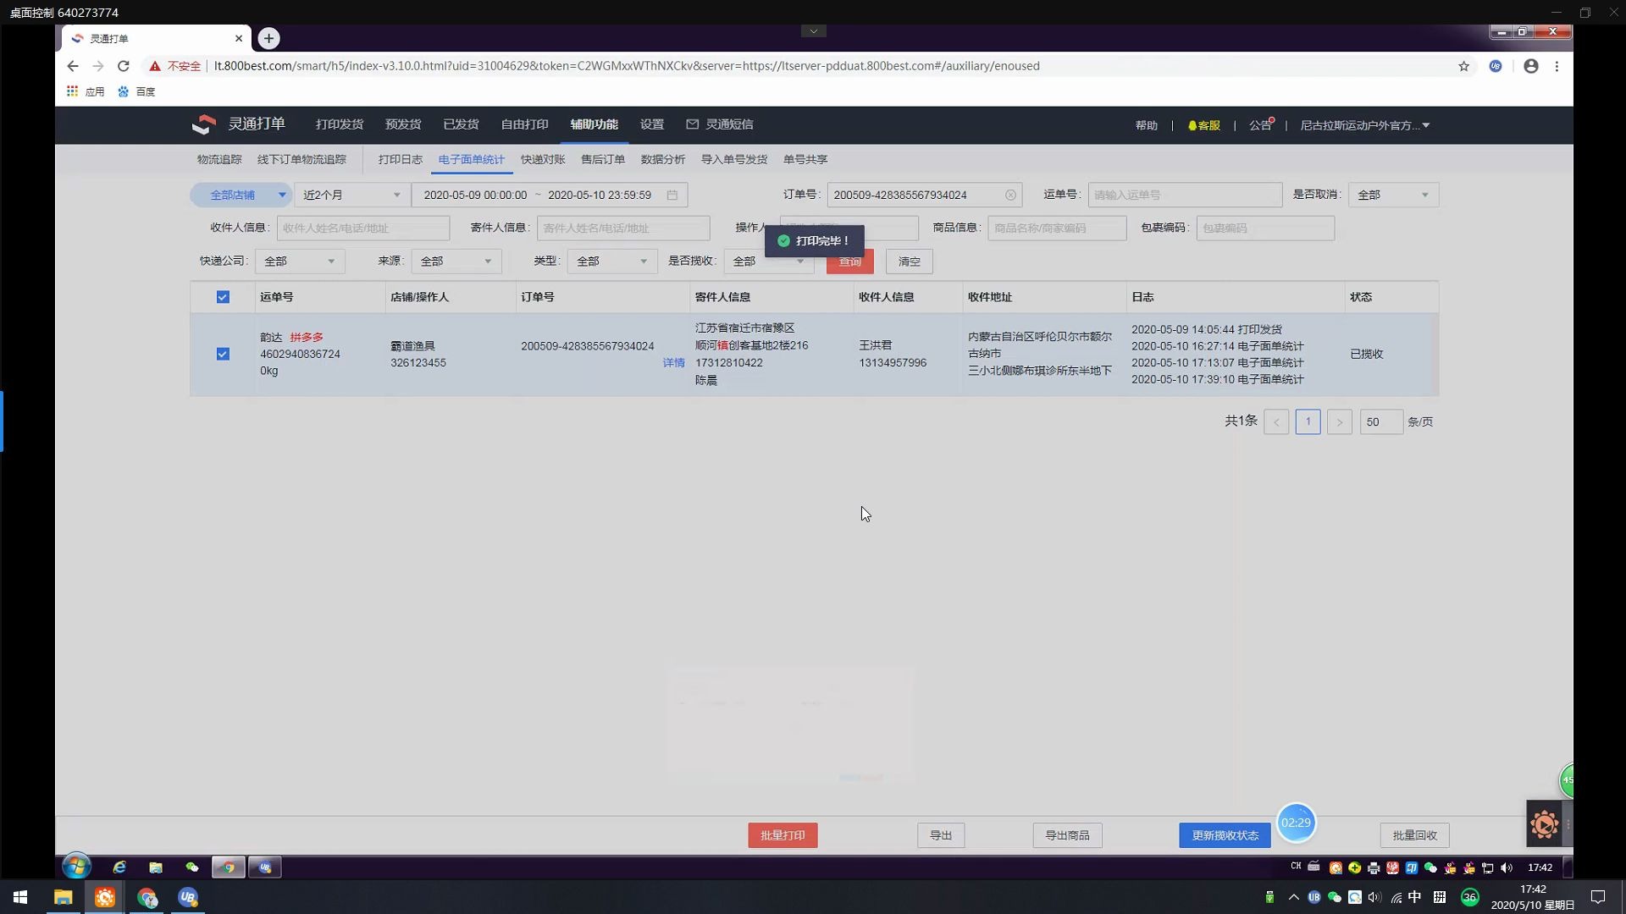Uncheck row checkbox for 4602940836724
Image resolution: width=1626 pixels, height=914 pixels.
tap(223, 354)
